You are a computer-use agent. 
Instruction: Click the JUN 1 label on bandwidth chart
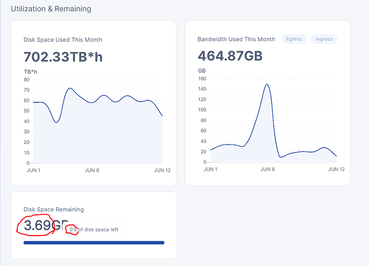210,169
